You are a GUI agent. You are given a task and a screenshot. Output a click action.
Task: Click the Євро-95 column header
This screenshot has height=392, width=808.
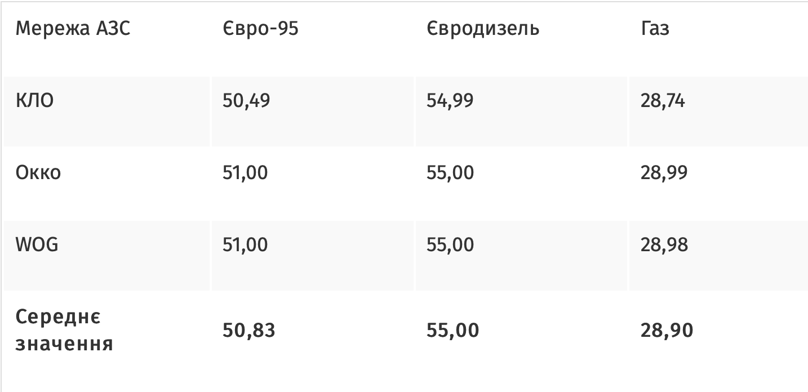pos(260,29)
